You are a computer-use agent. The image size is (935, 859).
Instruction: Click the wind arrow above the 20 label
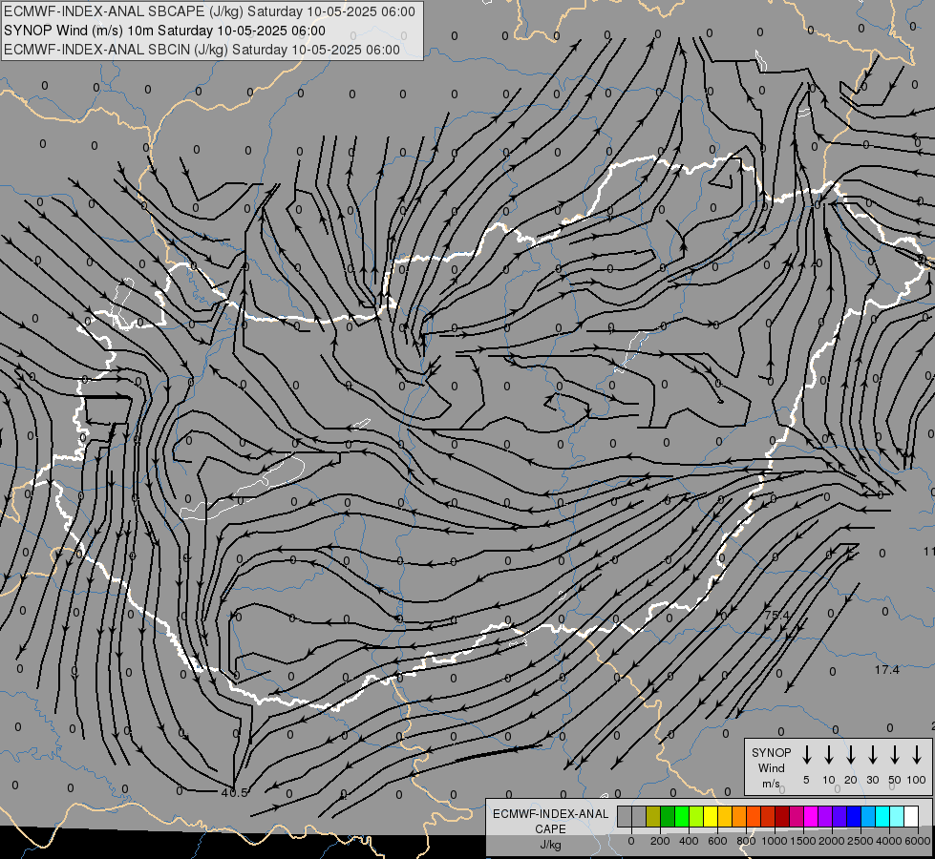[x=850, y=755]
